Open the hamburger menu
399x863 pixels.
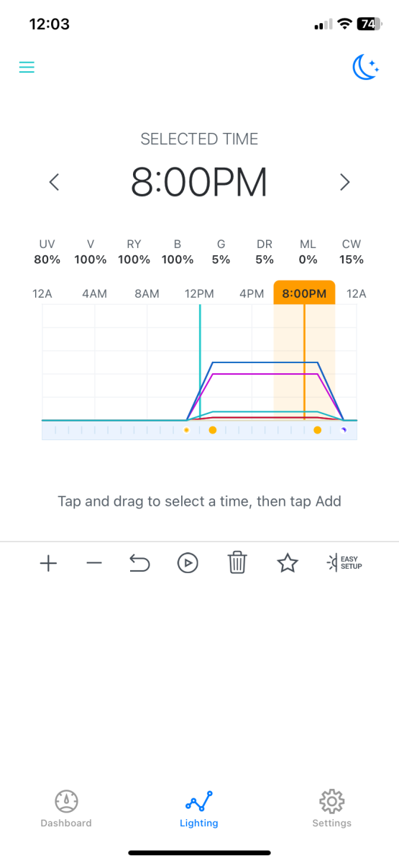pos(27,68)
